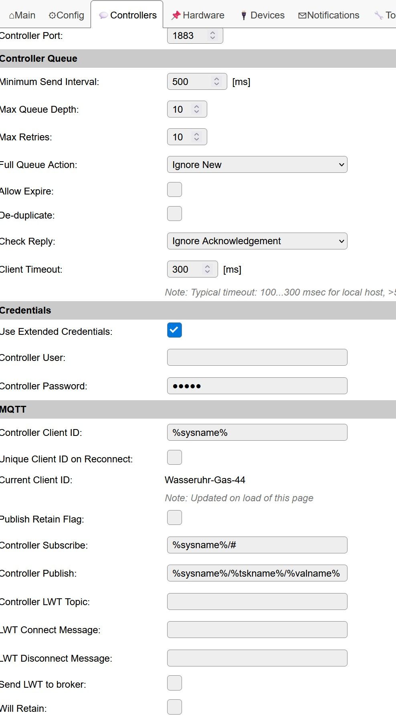Enable Publish Retain Flag
The image size is (396, 721).
coord(174,518)
